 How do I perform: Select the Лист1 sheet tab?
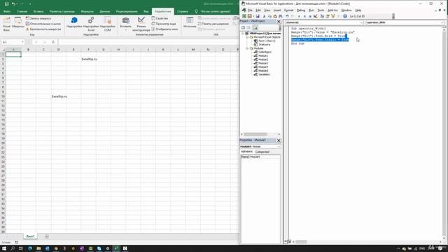(x=30, y=237)
